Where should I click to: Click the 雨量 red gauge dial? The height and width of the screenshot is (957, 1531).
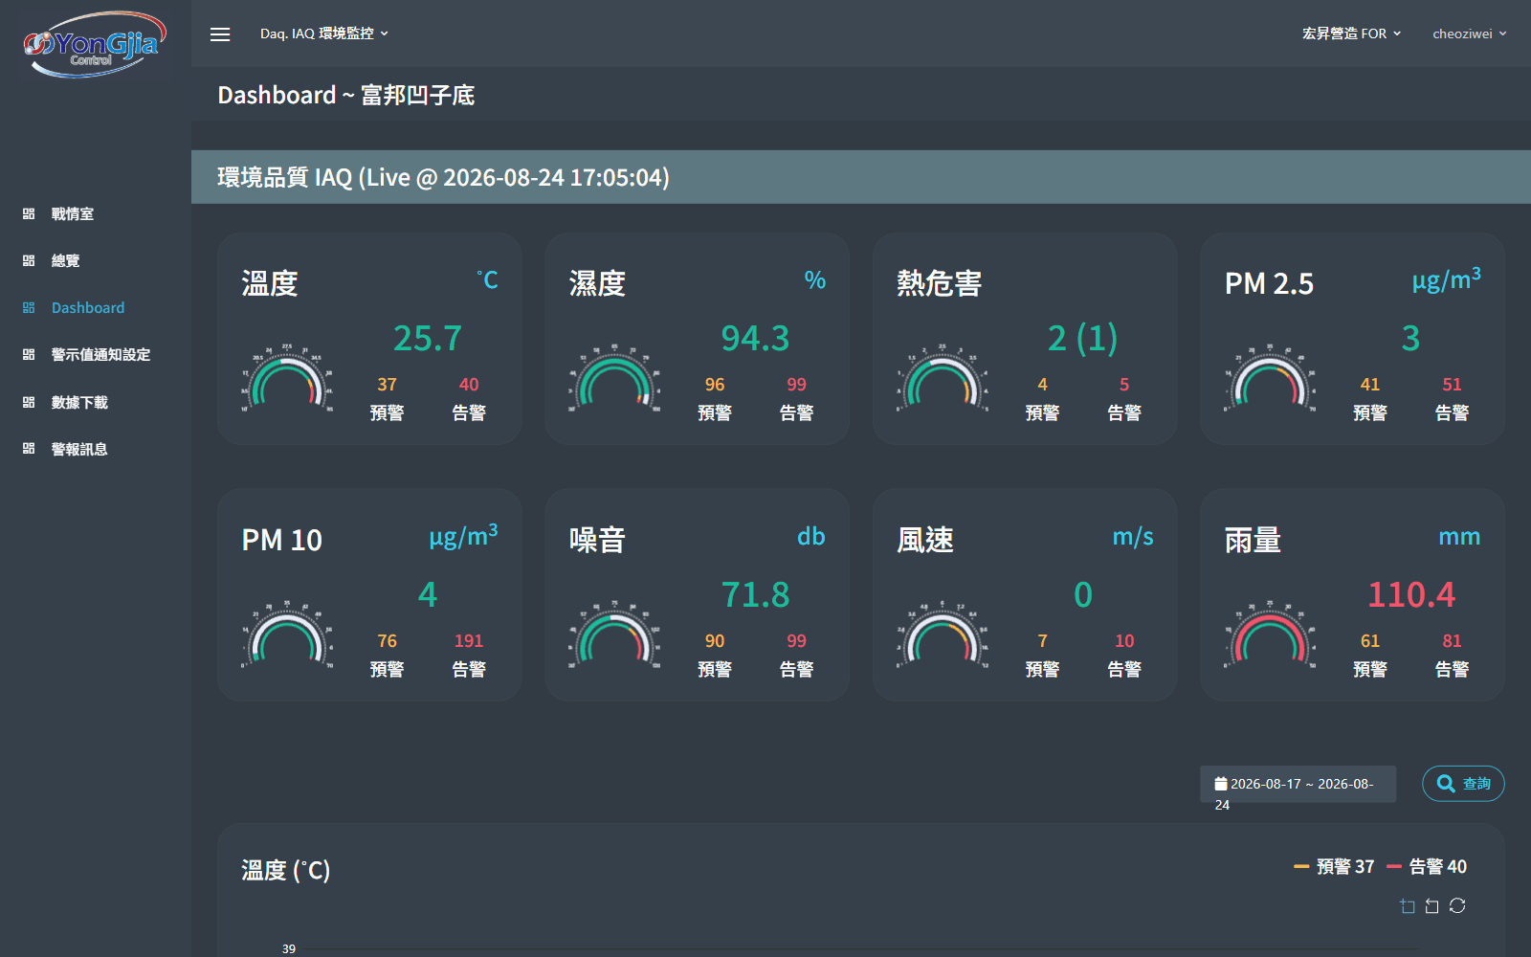[x=1270, y=635]
